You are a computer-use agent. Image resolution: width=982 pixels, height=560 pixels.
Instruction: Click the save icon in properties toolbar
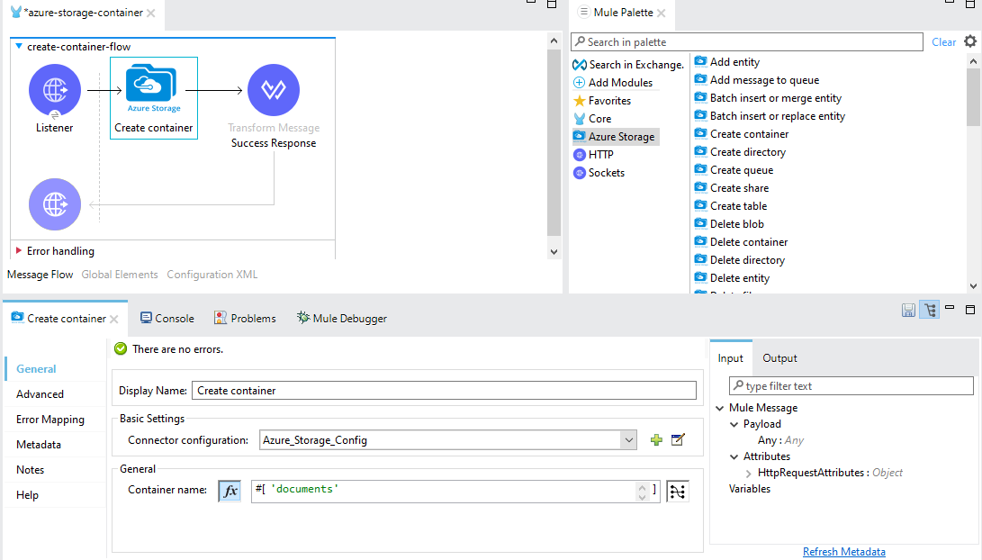pos(908,311)
